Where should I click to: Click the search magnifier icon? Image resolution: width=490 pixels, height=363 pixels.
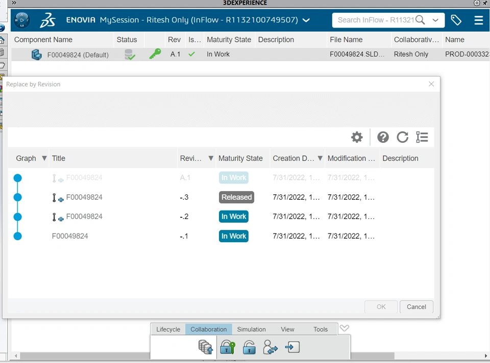pos(420,20)
